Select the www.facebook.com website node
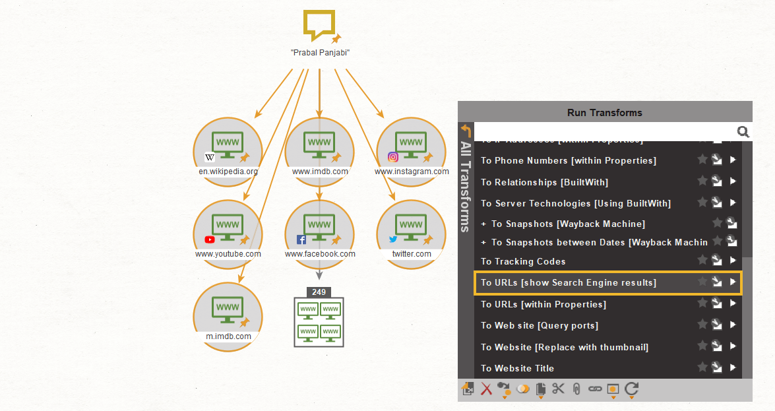775x411 pixels. (x=320, y=234)
